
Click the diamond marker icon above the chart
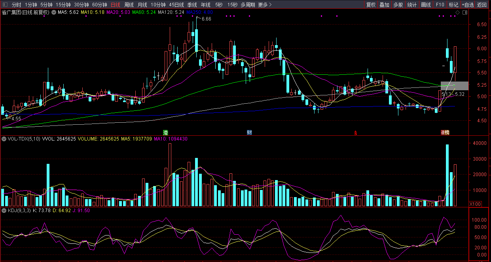point(457,12)
